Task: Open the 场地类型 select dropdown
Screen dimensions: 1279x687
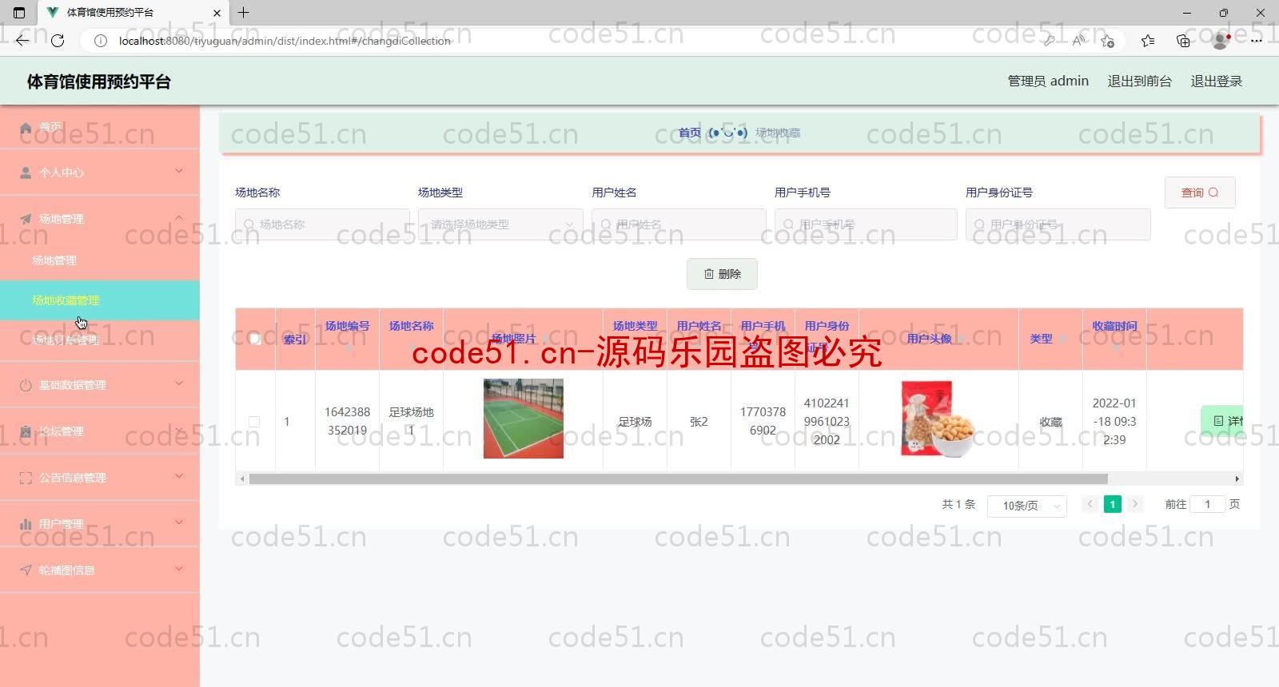Action: click(500, 224)
